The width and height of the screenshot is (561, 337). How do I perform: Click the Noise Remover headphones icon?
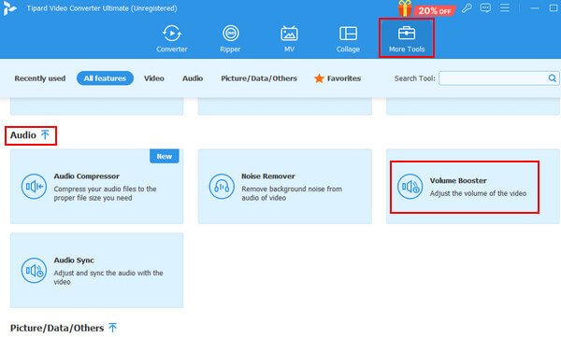pyautogui.click(x=222, y=186)
